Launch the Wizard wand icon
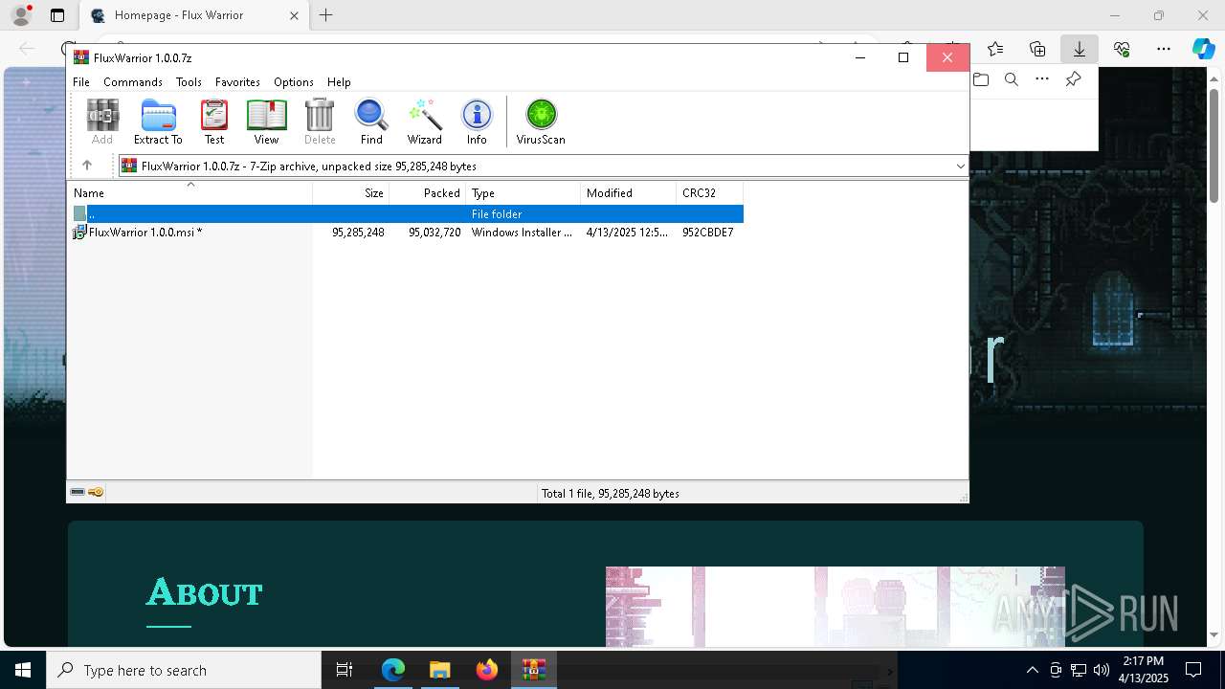Screen dimensions: 1225x689 [x=424, y=122]
